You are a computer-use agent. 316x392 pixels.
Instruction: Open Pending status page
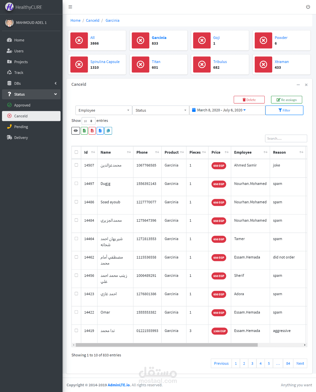pyautogui.click(x=31, y=127)
